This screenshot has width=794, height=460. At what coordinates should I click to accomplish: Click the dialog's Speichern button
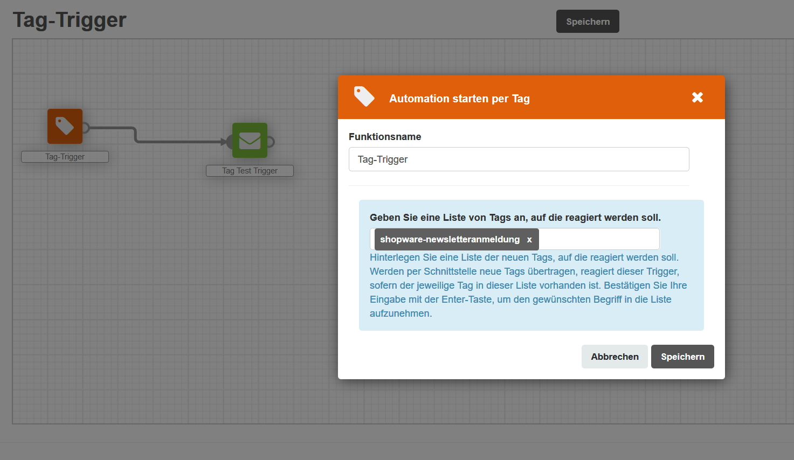click(682, 357)
